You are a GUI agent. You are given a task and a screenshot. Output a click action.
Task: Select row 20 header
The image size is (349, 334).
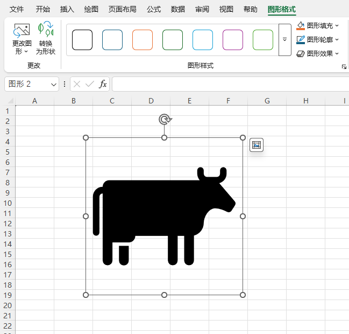click(8, 305)
